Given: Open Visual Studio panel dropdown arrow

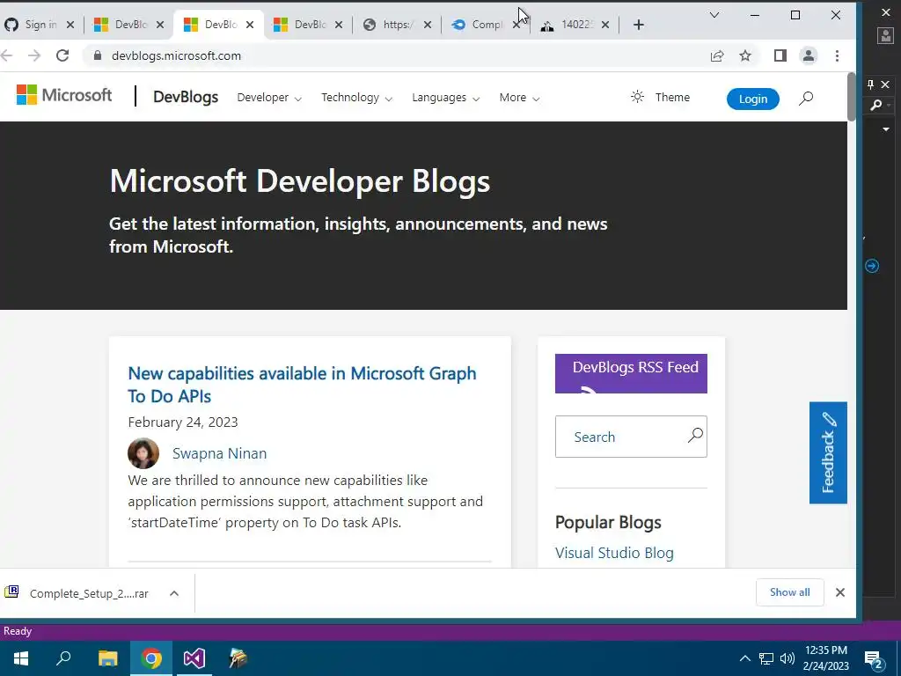Looking at the screenshot, I should coord(885,129).
